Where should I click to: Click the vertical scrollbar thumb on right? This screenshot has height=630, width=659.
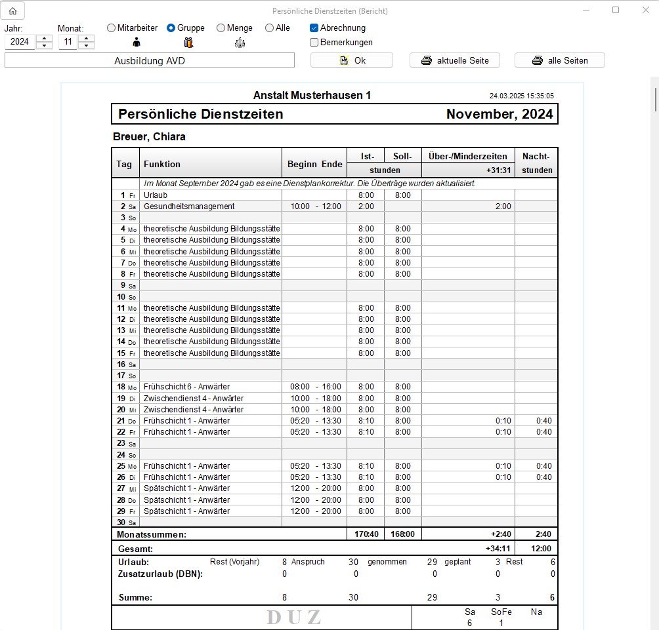[x=654, y=98]
